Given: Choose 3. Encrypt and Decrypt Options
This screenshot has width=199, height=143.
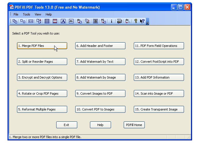Looking at the screenshot, I should pos(42,77).
